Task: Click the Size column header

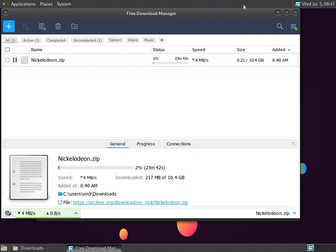Action: point(253,50)
